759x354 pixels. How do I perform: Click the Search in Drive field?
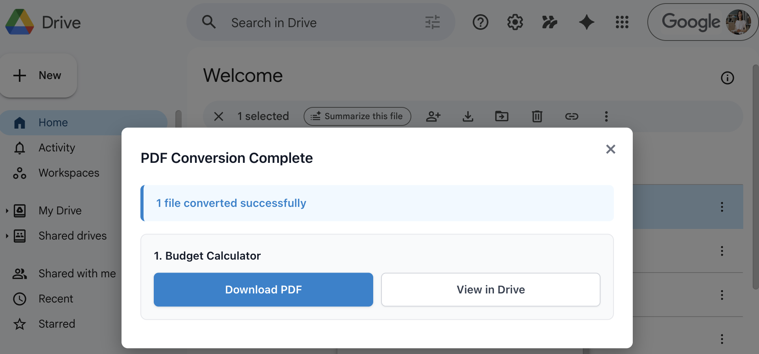tap(315, 23)
